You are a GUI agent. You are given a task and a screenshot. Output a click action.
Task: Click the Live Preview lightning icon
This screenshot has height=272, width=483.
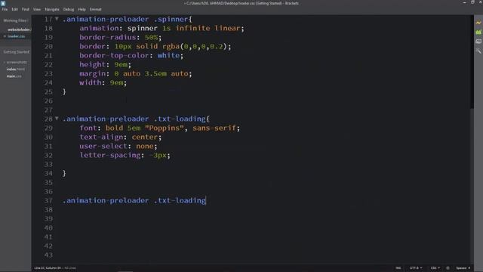[478, 23]
